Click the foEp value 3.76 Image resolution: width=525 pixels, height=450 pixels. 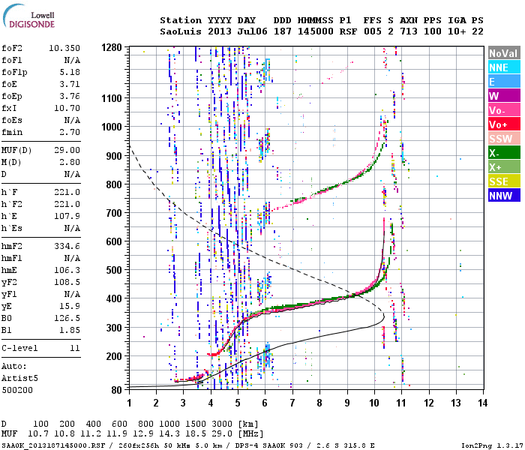[70, 97]
